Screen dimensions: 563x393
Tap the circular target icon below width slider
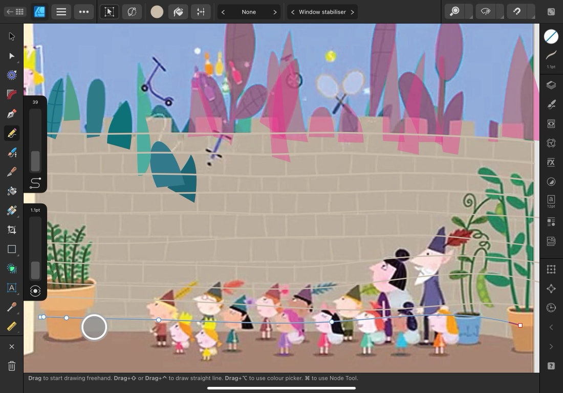coord(35,291)
